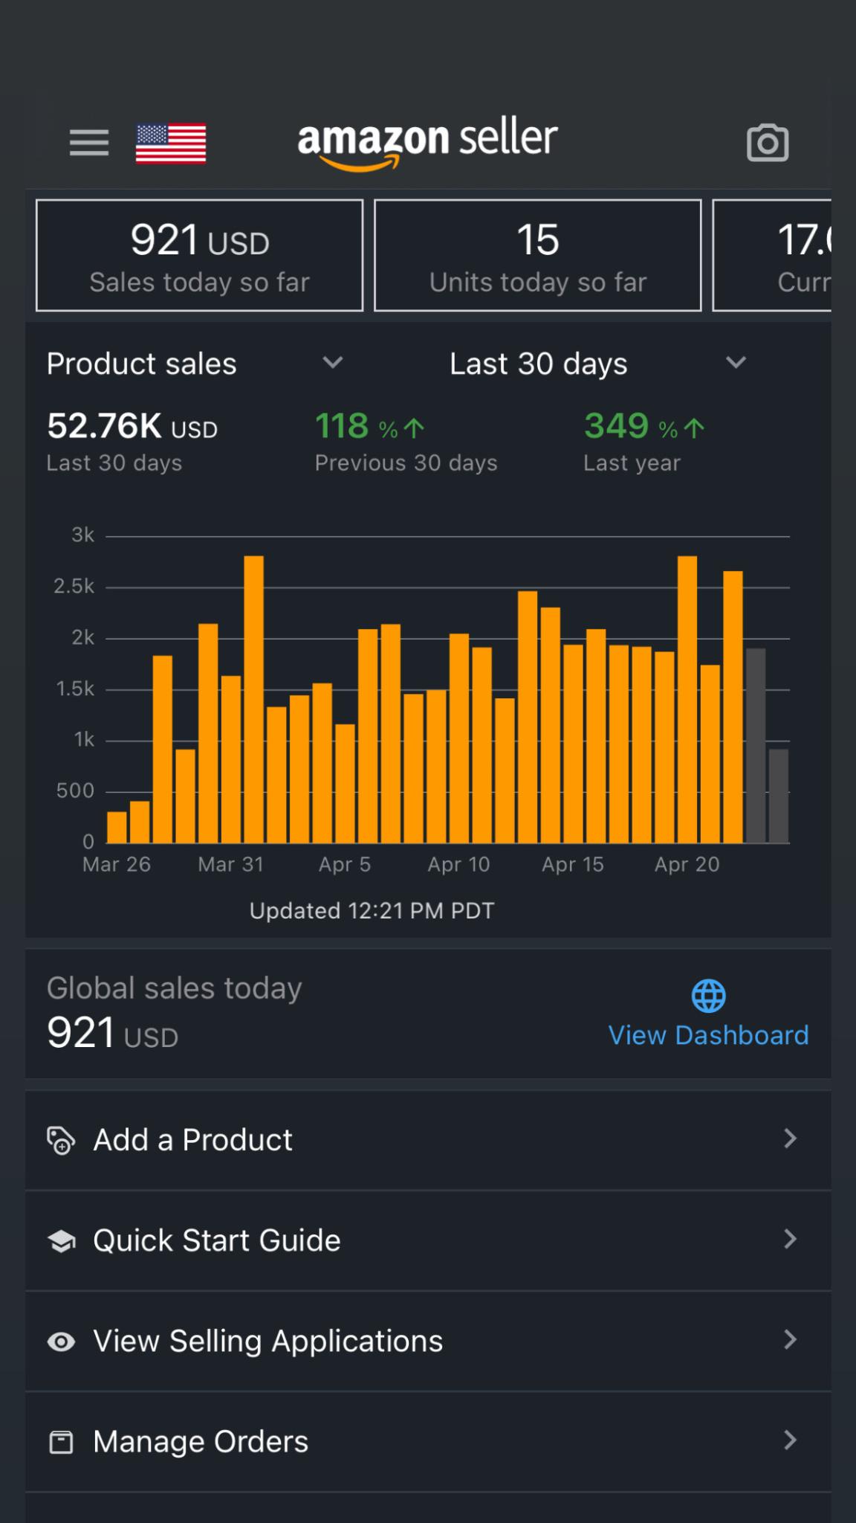Tap the Add a Product tag icon
The image size is (856, 1523).
61,1140
